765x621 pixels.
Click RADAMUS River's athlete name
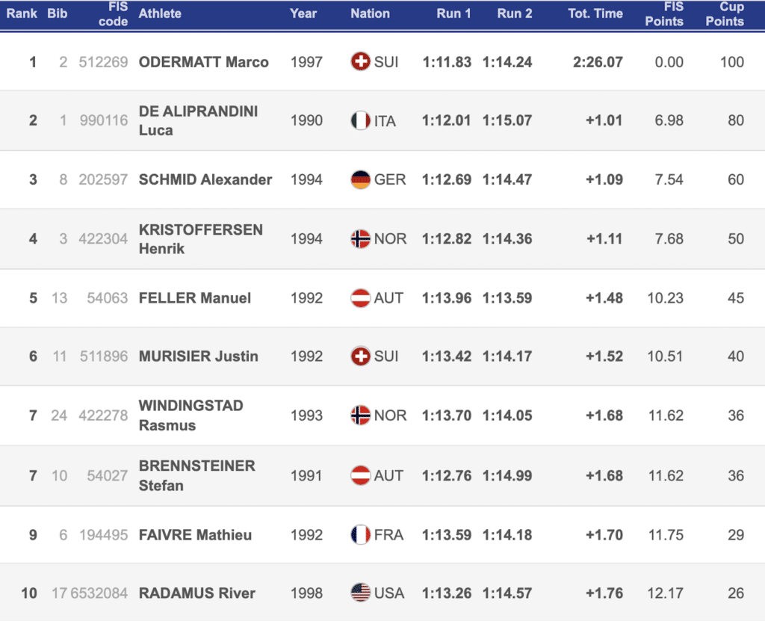(x=196, y=593)
